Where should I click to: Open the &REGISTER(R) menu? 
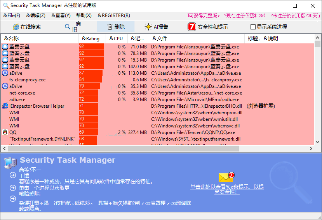point(114,15)
